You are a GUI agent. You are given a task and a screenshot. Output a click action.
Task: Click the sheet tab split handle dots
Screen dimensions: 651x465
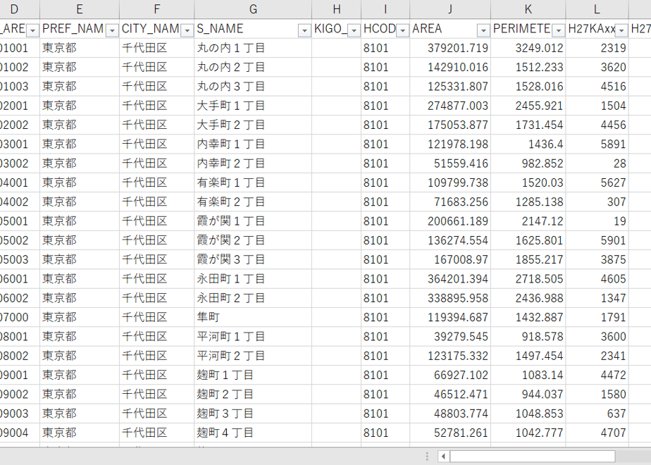pos(428,457)
